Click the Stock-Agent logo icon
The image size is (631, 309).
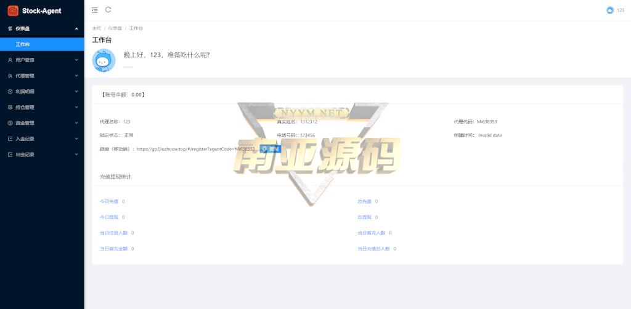pos(12,10)
